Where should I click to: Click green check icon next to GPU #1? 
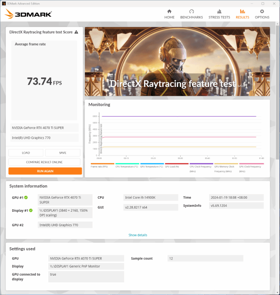[x=26, y=197]
